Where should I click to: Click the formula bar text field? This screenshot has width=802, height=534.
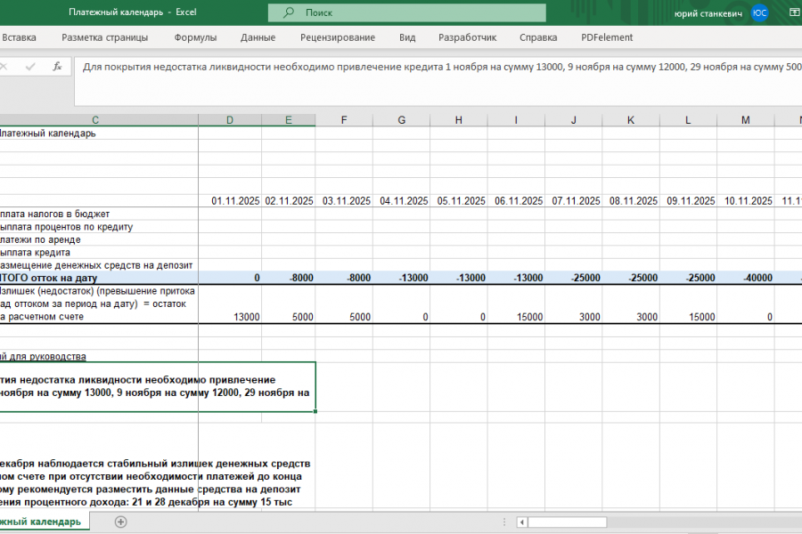437,67
